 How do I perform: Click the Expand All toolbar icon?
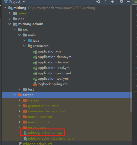[105, 2]
